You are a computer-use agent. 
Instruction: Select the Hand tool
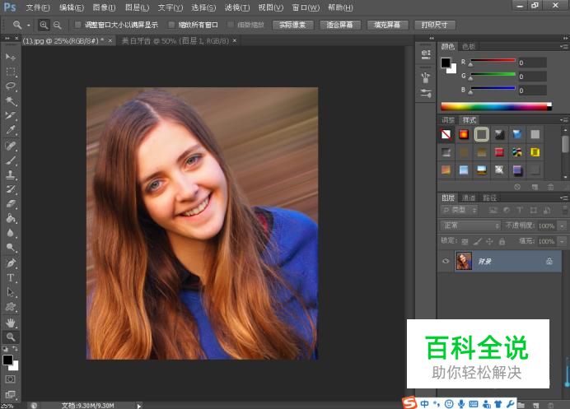[x=11, y=323]
